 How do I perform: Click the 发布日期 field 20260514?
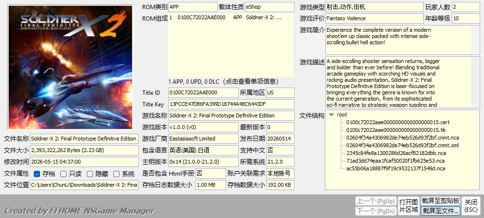[x=280, y=139]
